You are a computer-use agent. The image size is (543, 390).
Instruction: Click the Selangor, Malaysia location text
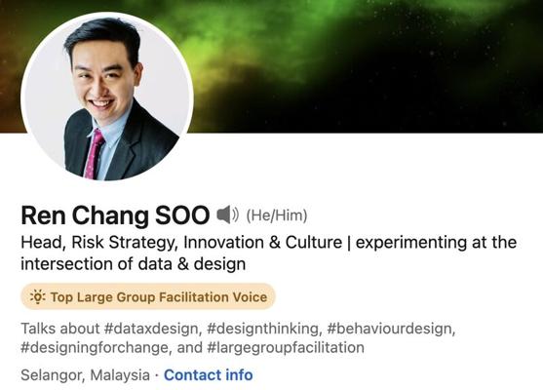85,375
